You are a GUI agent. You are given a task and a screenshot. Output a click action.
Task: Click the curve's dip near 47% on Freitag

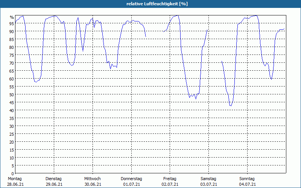click(196, 99)
